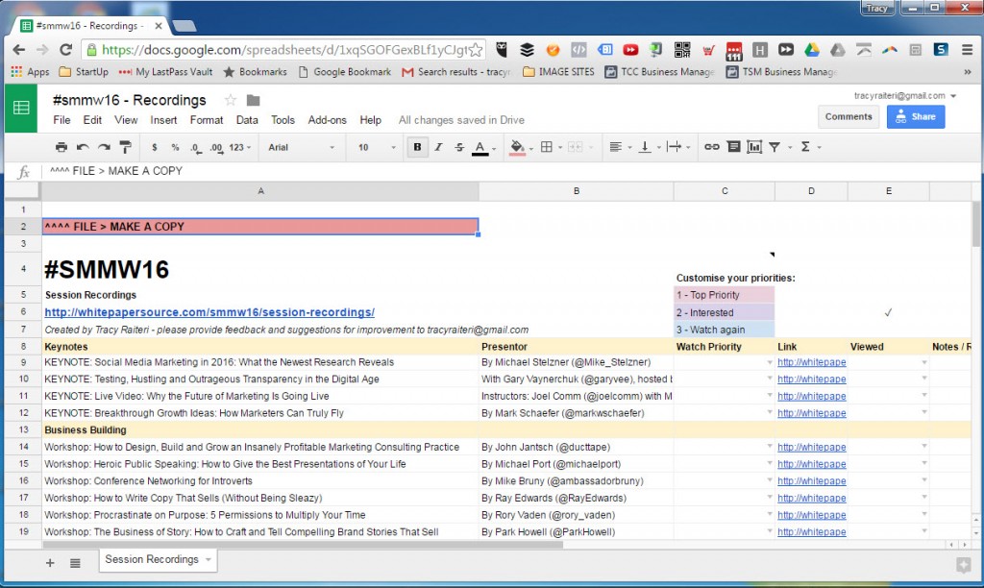The width and height of the screenshot is (984, 588).
Task: Open the Data menu
Action: pyautogui.click(x=247, y=120)
